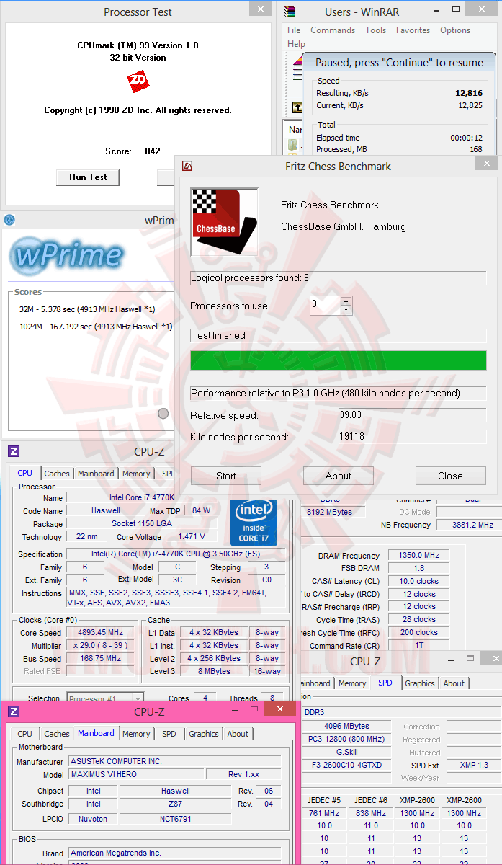Select the Mainboard tab in the upper CPU-Z window

(96, 474)
